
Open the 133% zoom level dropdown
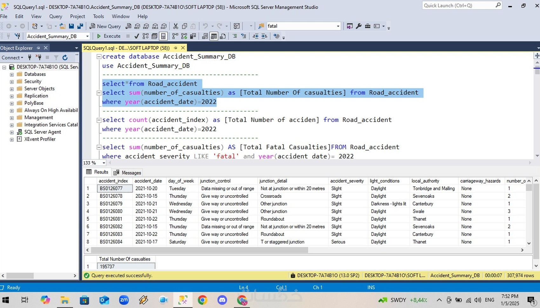pos(103,163)
